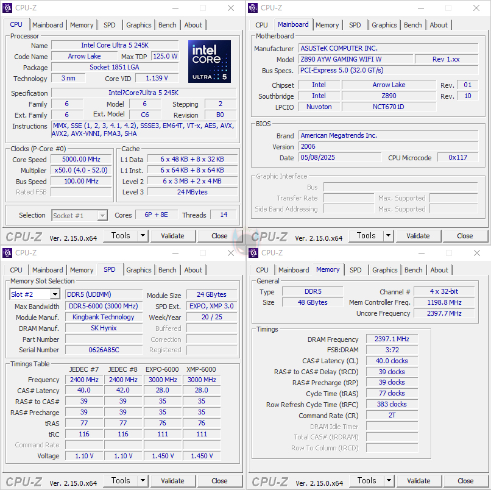Select Graphics tab in the SPD window
This screenshot has height=490, width=491.
tap(139, 270)
